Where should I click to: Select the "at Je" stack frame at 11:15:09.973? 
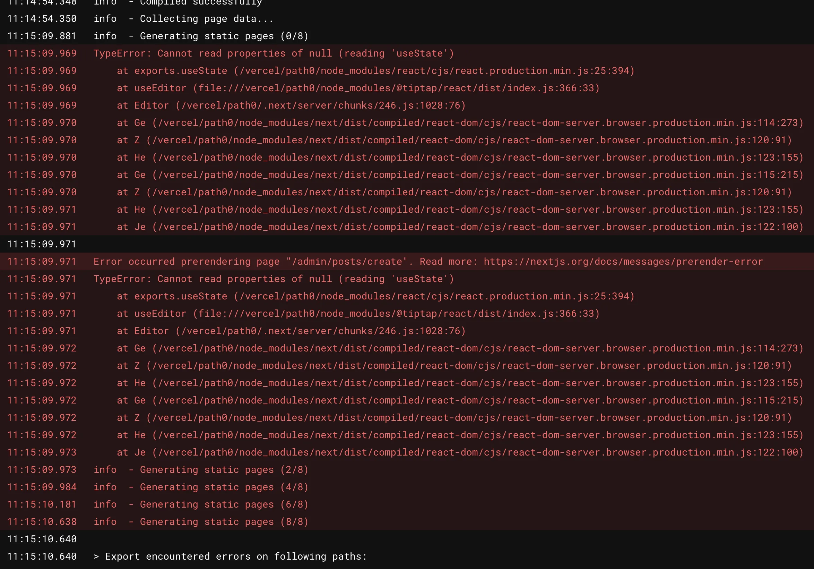tap(460, 453)
